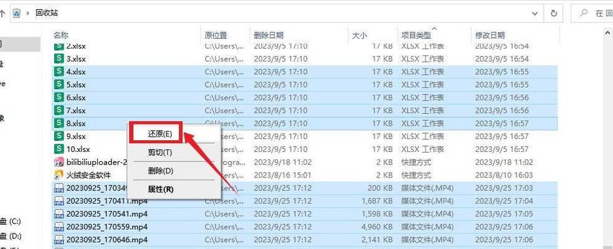The image size is (613, 249).
Task: Sort by 项目类型 column header
Action: pos(416,35)
